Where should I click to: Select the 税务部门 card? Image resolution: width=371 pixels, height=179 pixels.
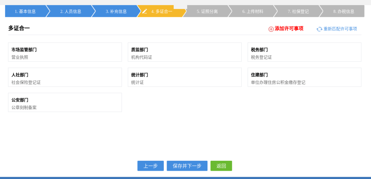click(304, 52)
